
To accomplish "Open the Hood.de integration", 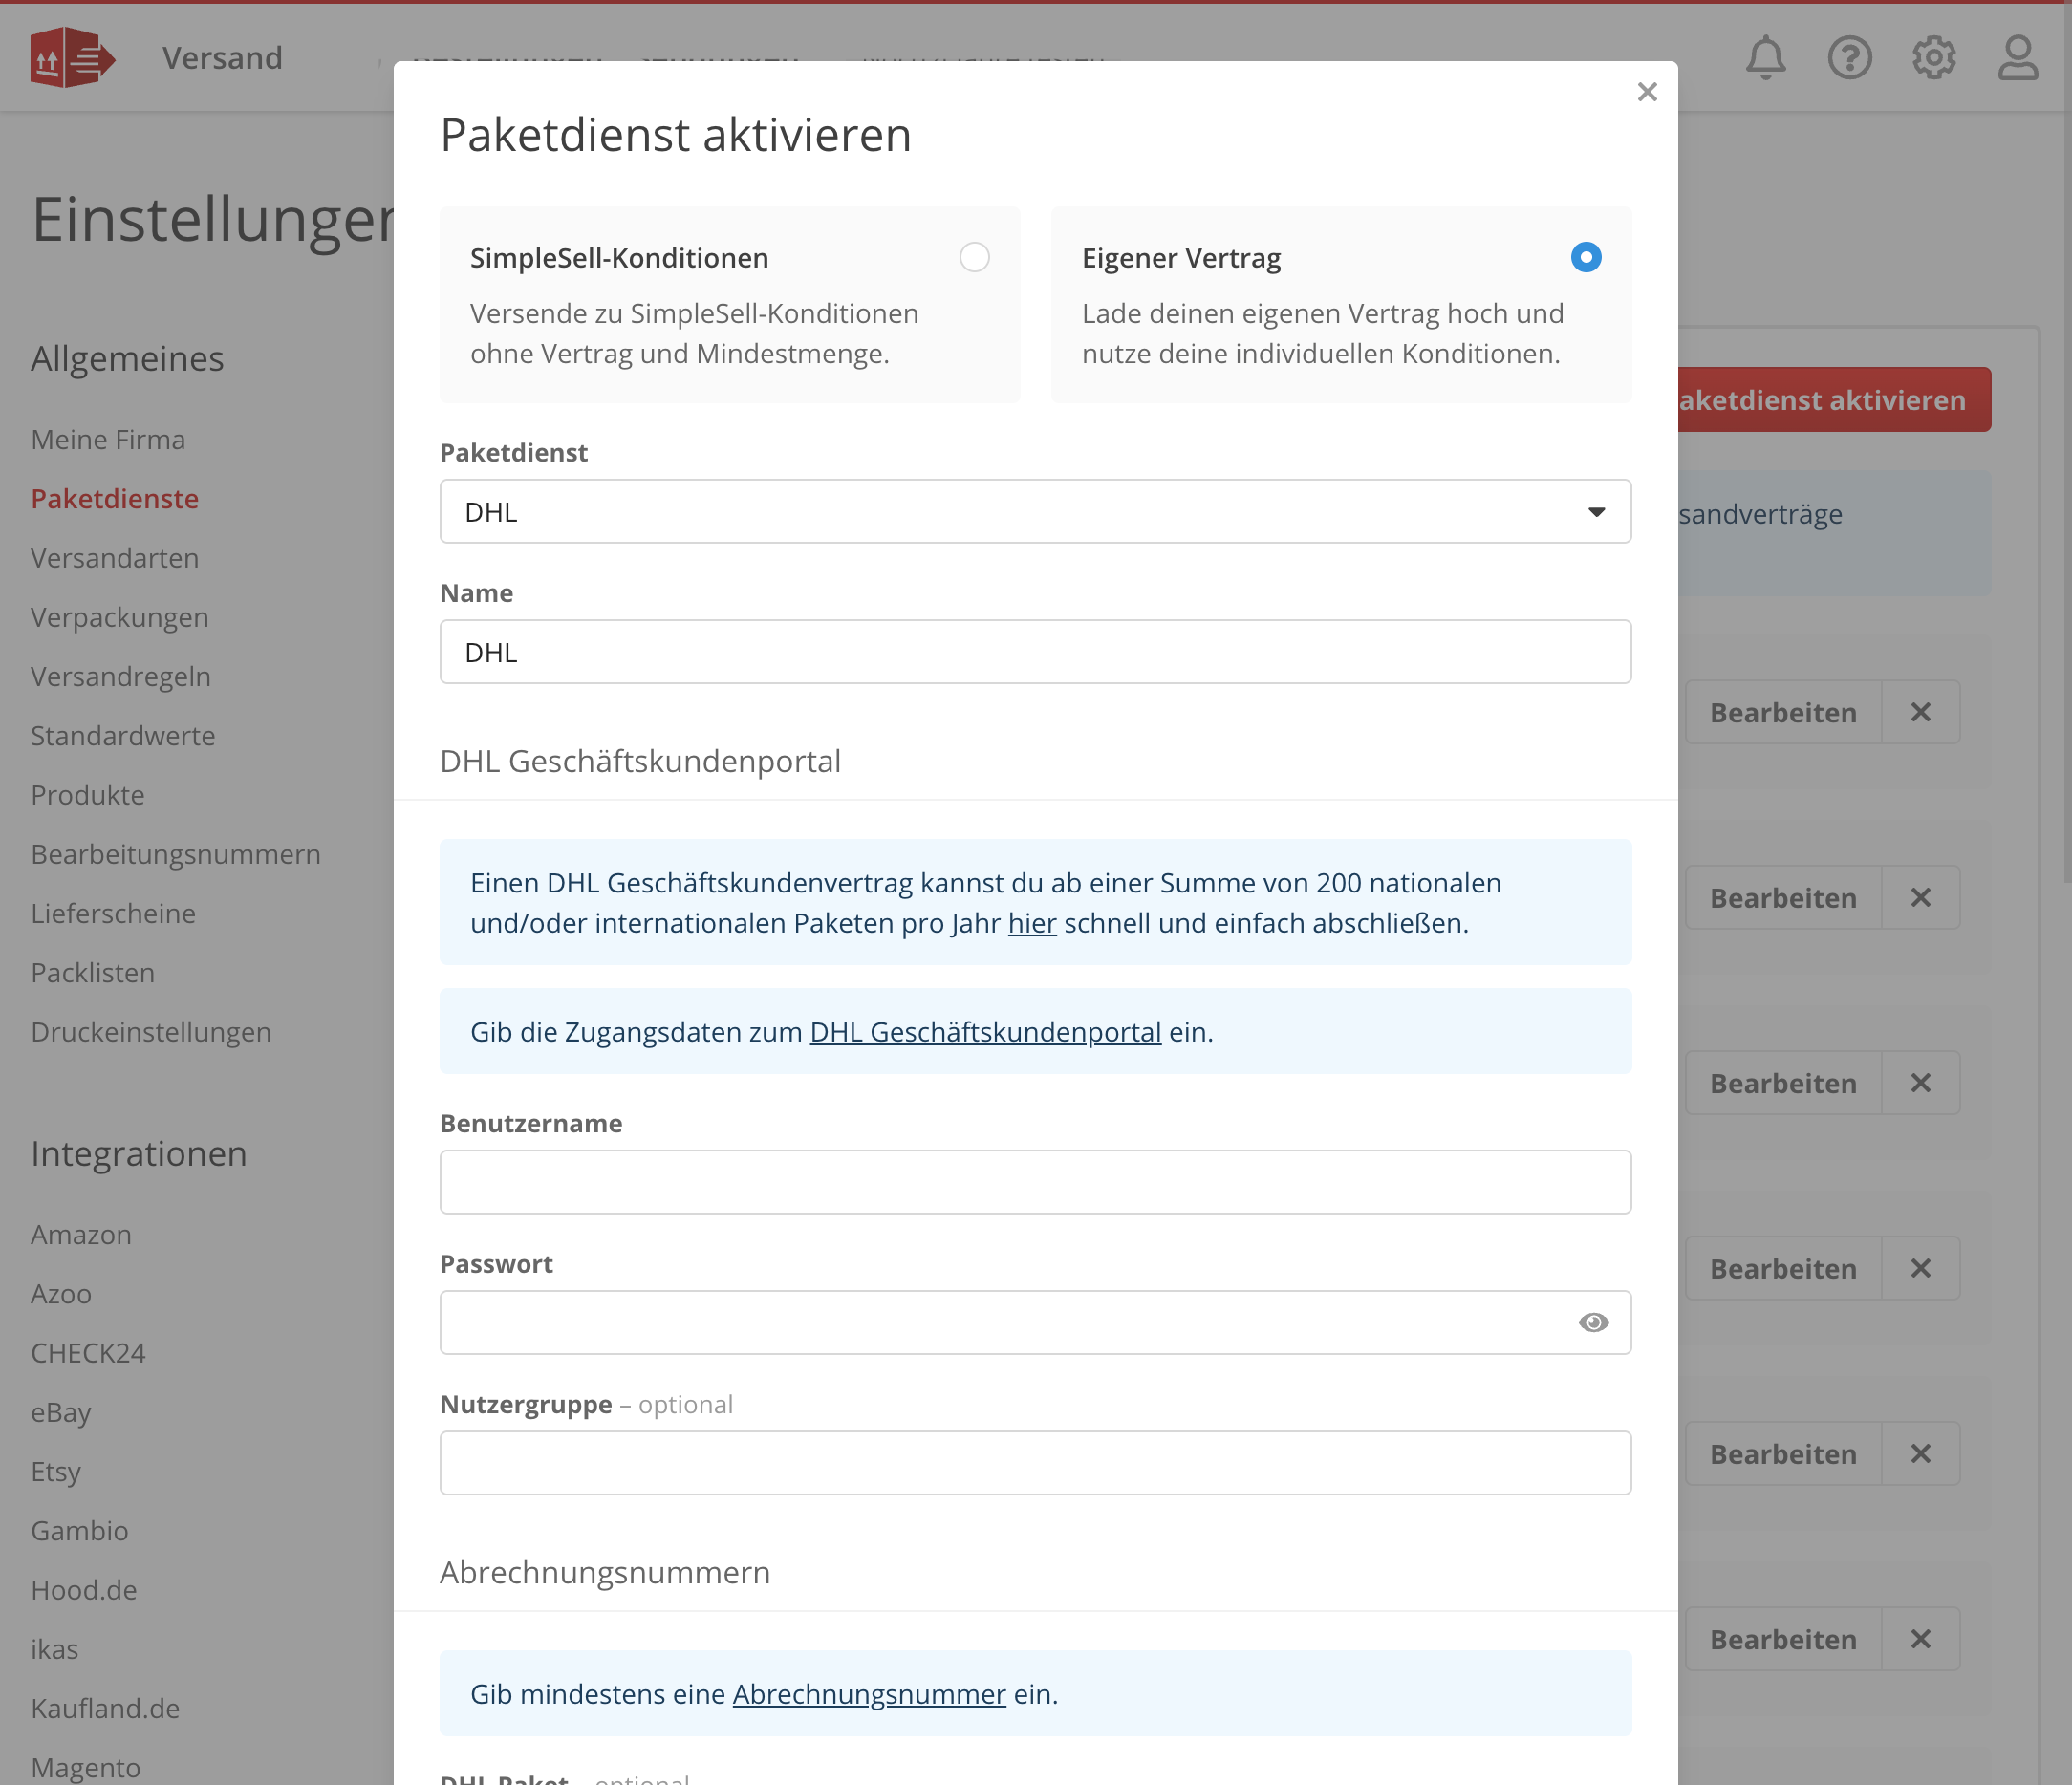I will tap(84, 1590).
